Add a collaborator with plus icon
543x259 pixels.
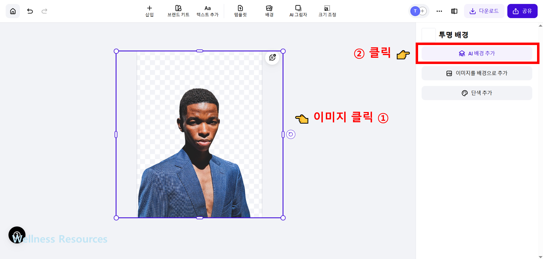click(423, 11)
